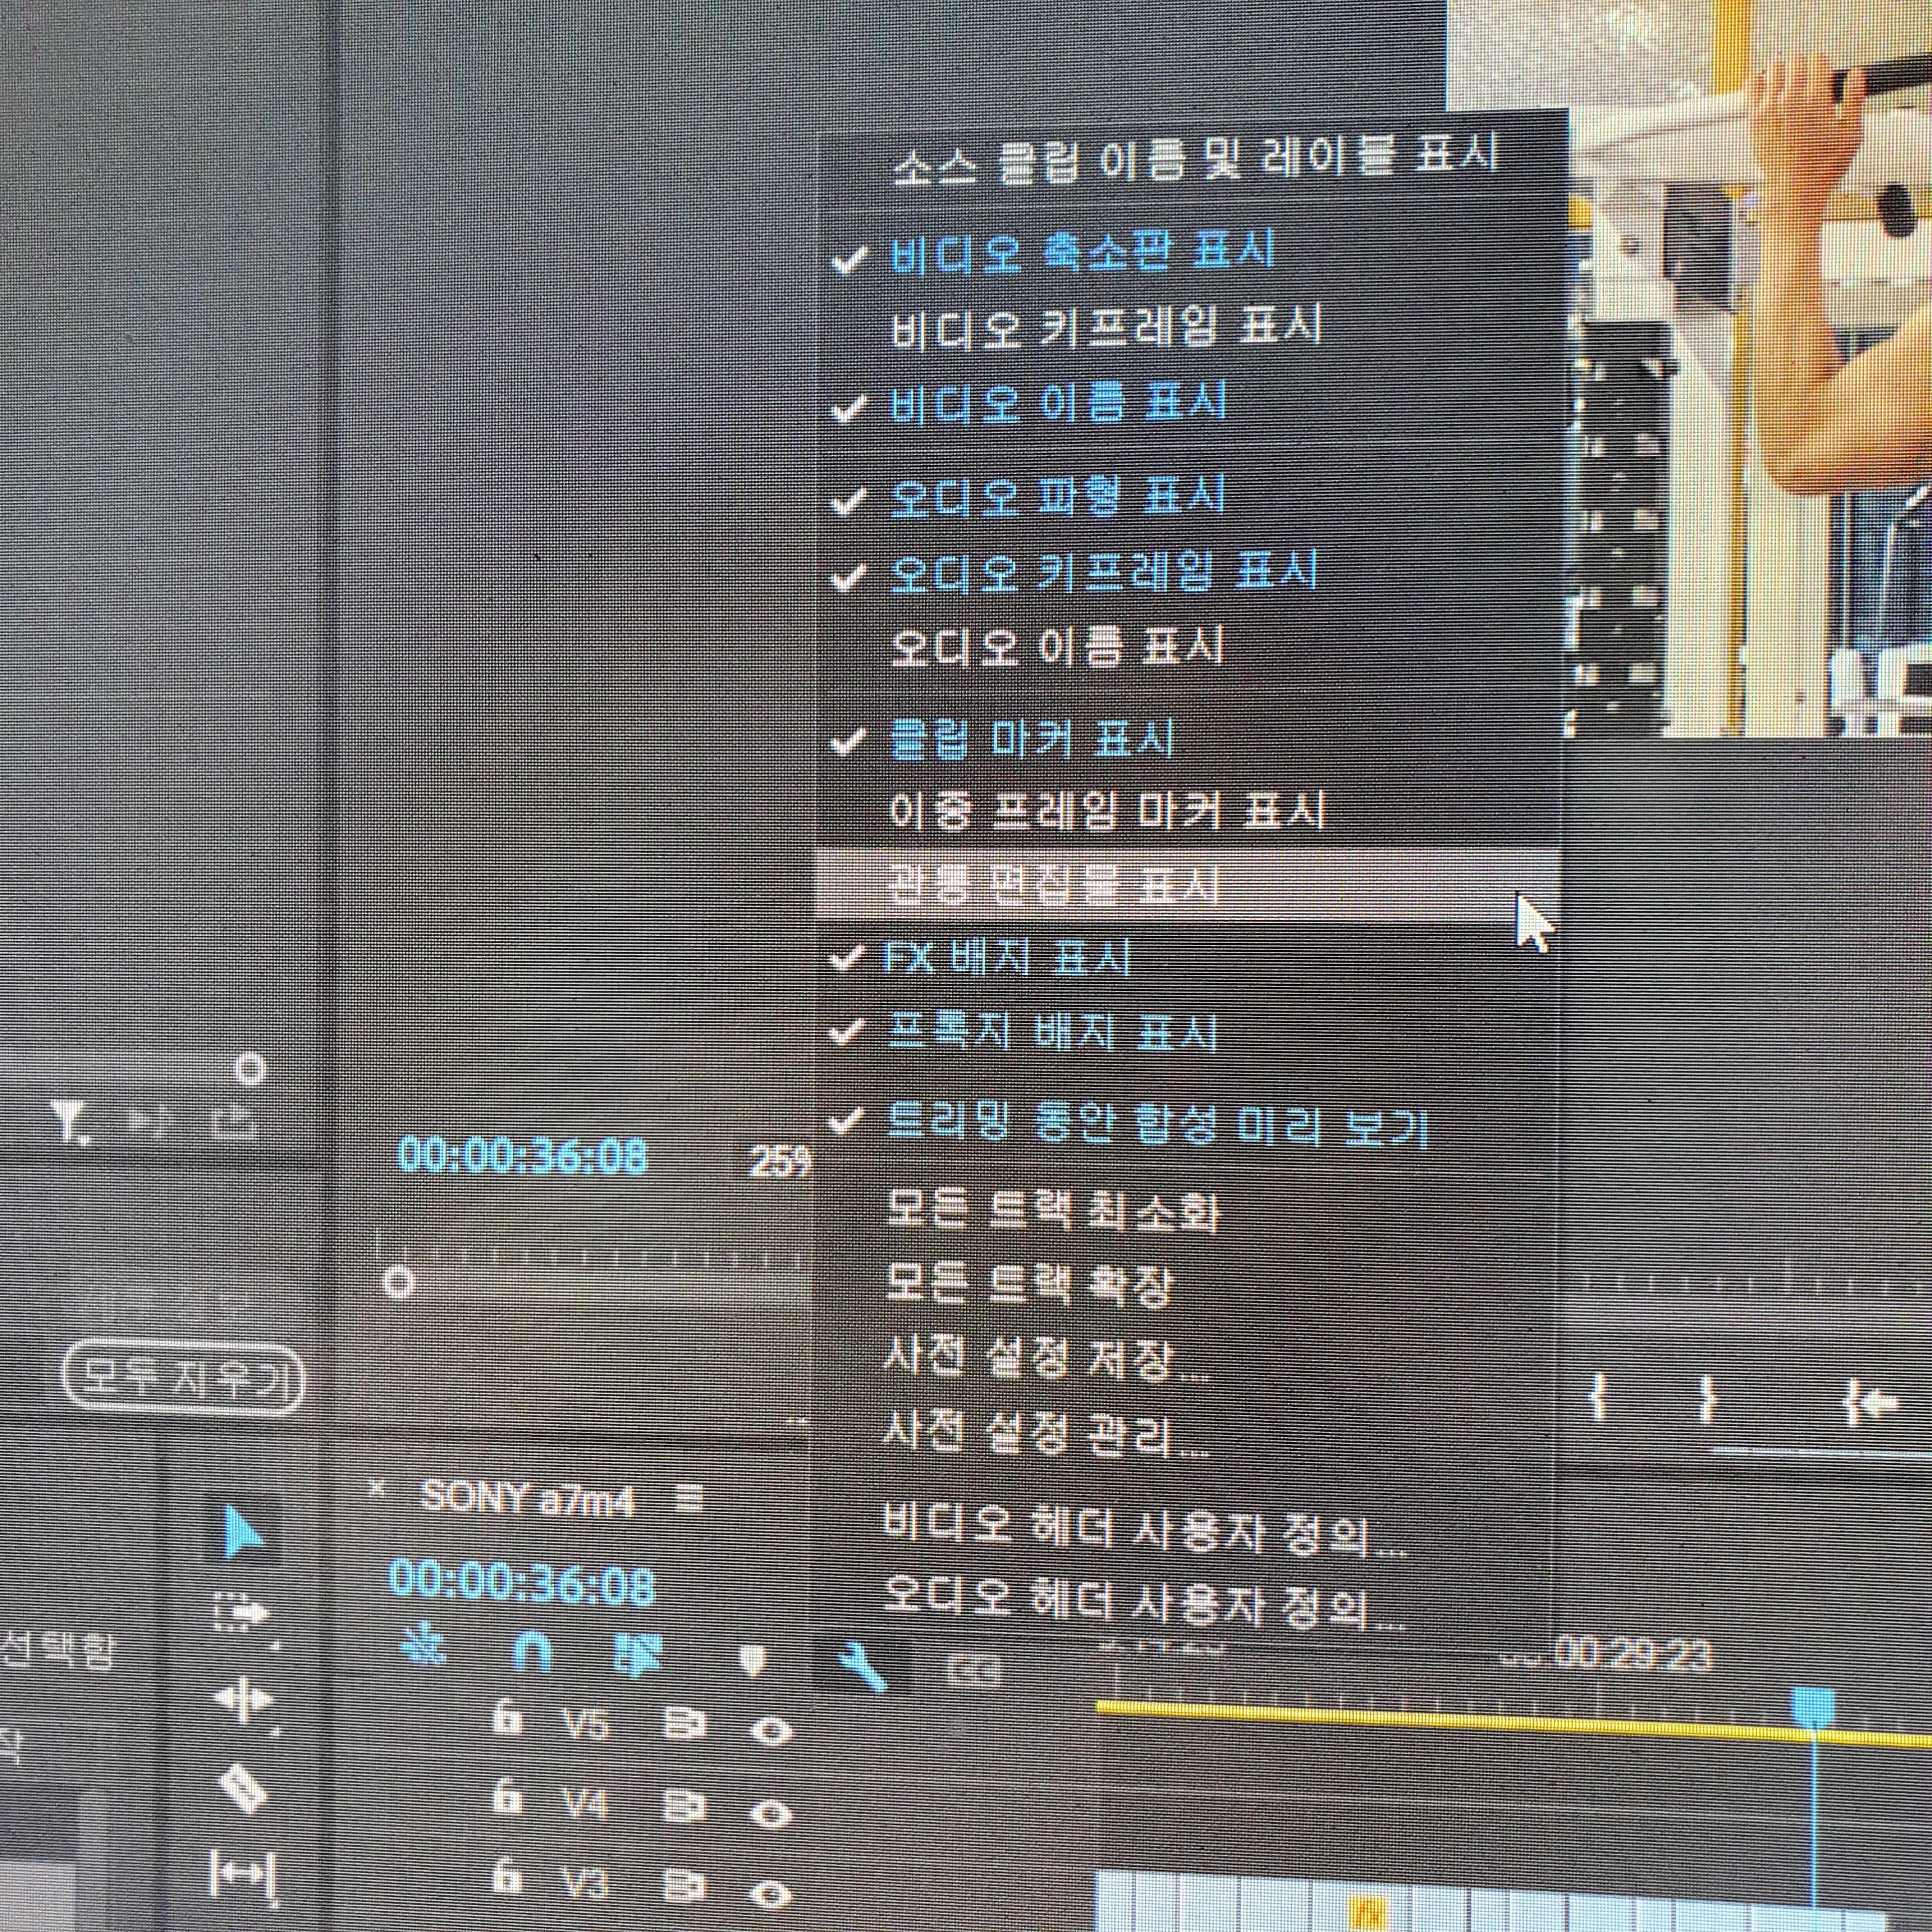The image size is (1932, 1932).
Task: Open filter funnel dropdown
Action: [x=70, y=1123]
